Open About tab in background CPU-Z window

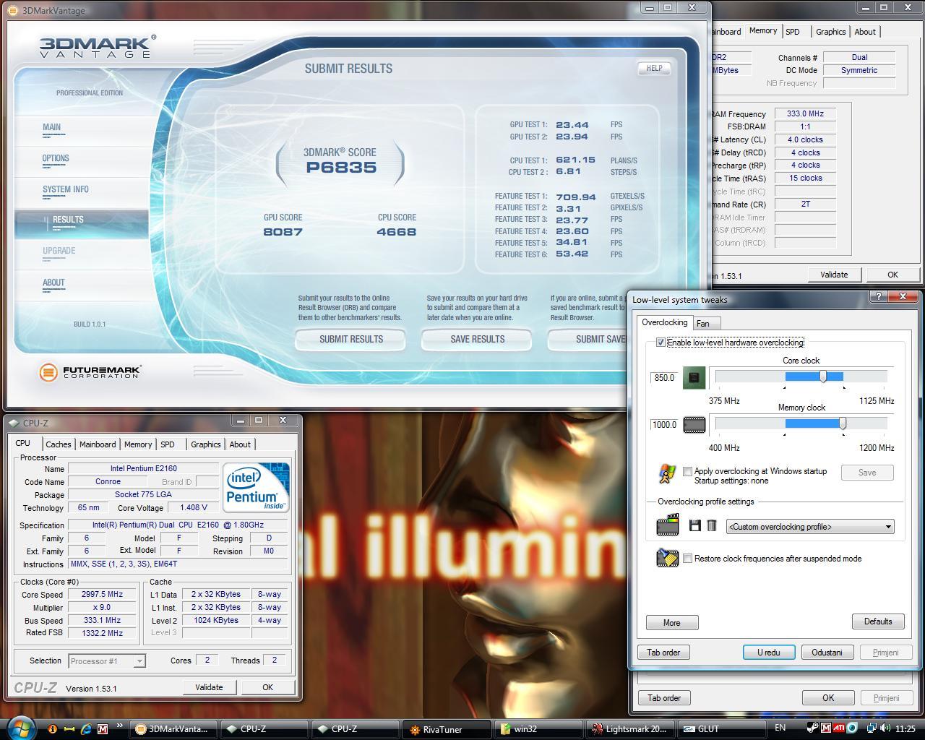pos(865,32)
